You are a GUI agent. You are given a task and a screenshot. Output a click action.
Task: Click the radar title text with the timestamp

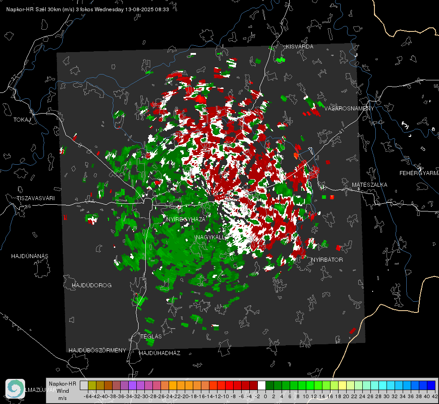pos(87,9)
